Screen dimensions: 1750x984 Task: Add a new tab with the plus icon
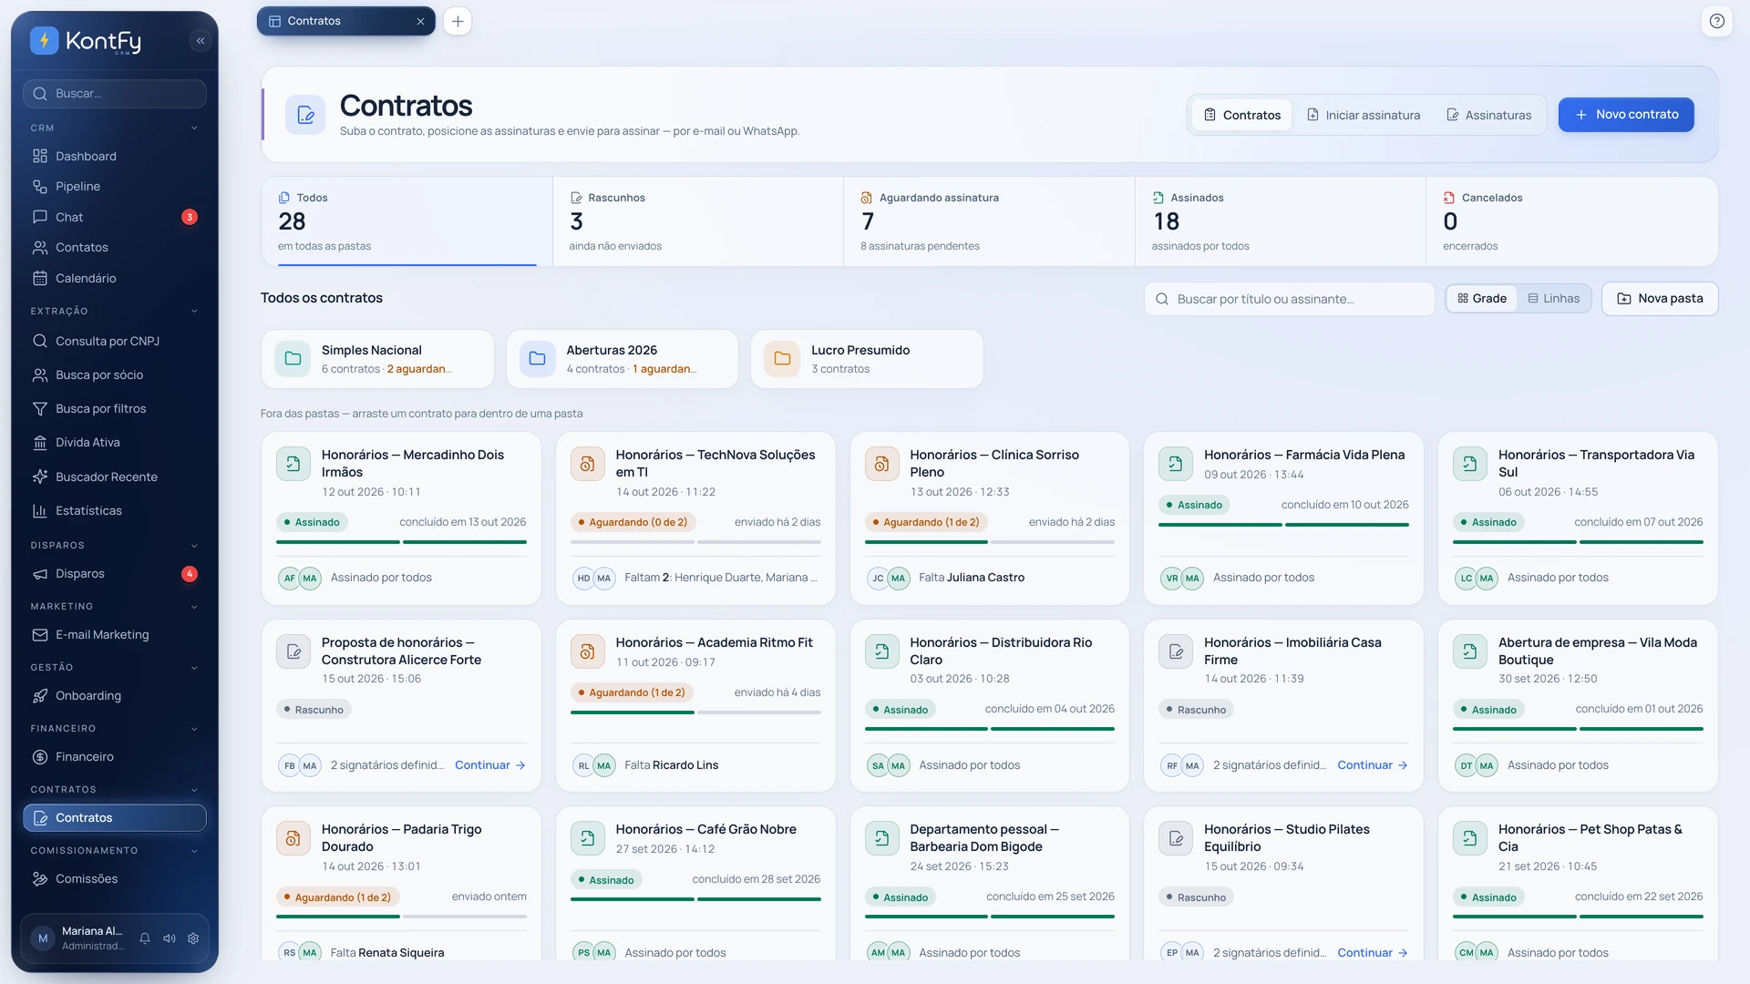pyautogui.click(x=458, y=21)
